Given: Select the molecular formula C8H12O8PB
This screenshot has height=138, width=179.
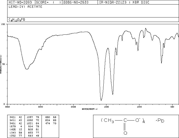Looking at the screenshot, I should coord(17,20).
